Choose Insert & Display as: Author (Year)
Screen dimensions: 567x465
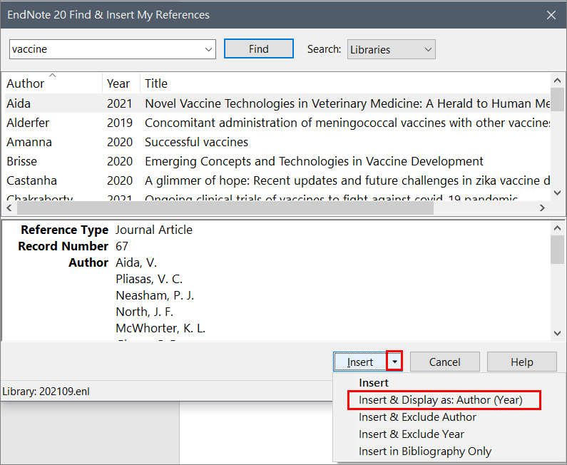point(444,400)
